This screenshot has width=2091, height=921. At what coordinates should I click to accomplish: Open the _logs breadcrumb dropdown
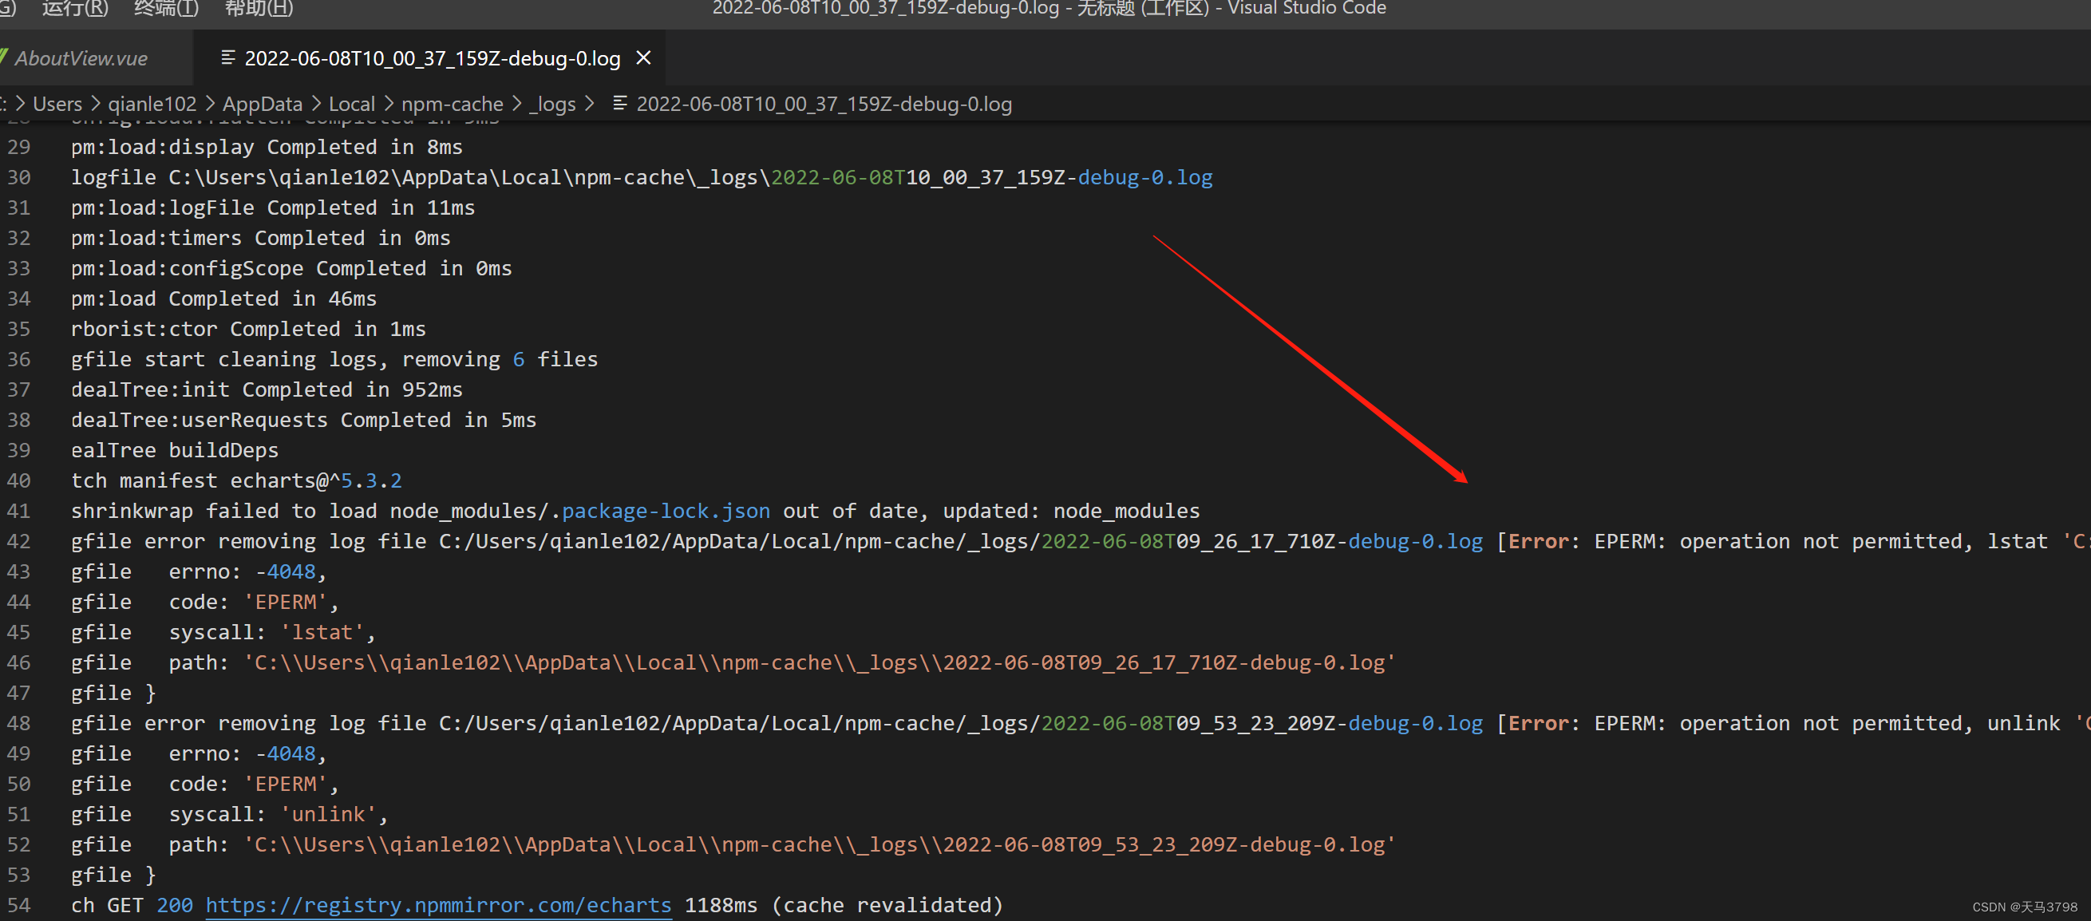coord(552,104)
